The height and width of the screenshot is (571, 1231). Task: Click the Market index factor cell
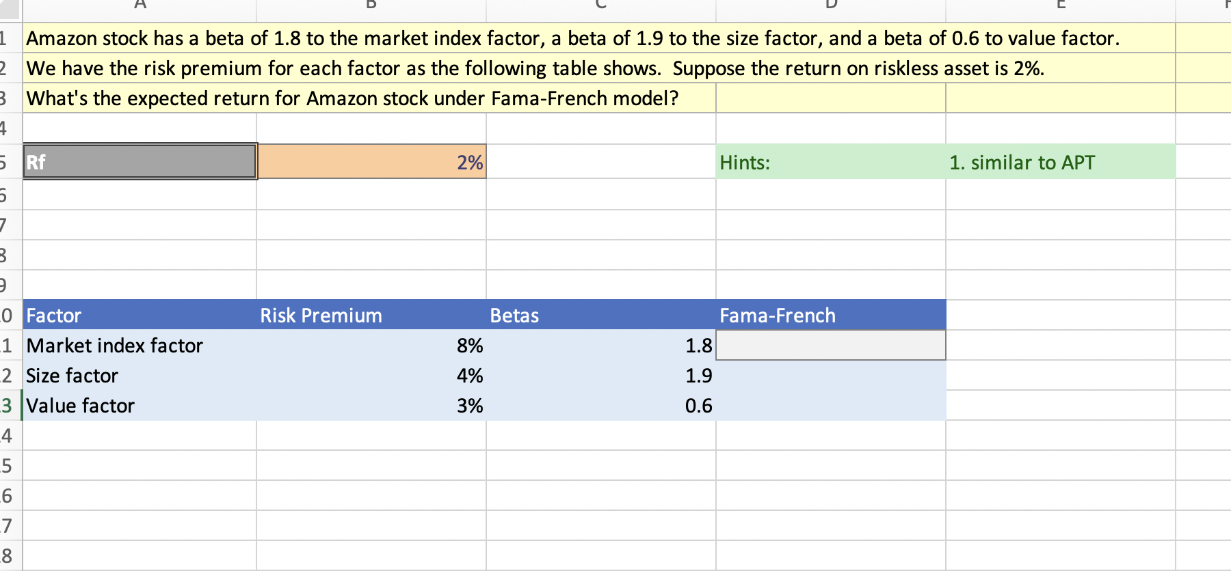[x=140, y=346]
